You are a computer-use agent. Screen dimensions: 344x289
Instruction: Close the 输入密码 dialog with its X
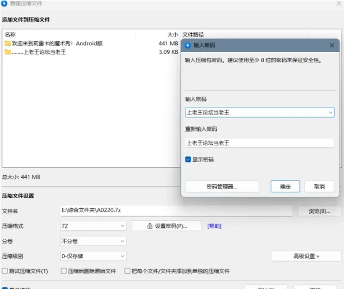point(332,45)
